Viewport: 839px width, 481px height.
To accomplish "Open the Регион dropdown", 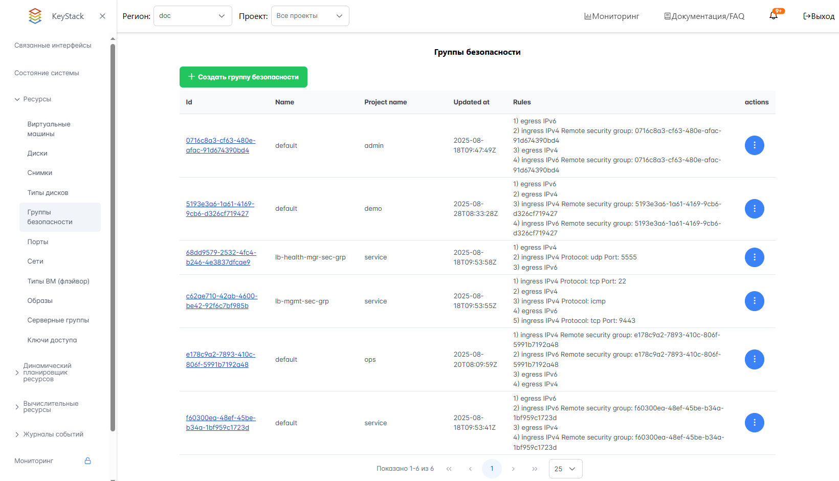I will (x=192, y=16).
